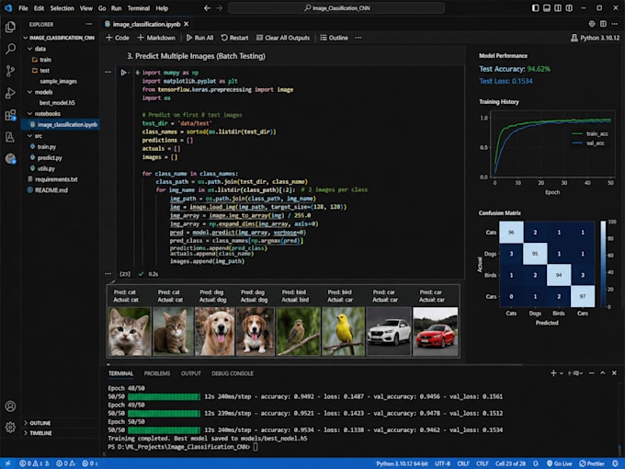The width and height of the screenshot is (625, 469).
Task: Open cell ellipsis menu beside the code
Action: point(108,72)
